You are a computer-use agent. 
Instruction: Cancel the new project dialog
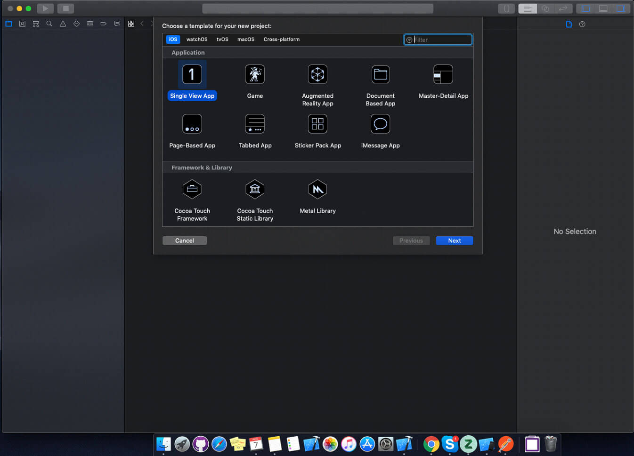[184, 240]
